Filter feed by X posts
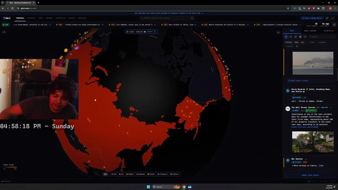This screenshot has height=190, width=338. point(291,37)
